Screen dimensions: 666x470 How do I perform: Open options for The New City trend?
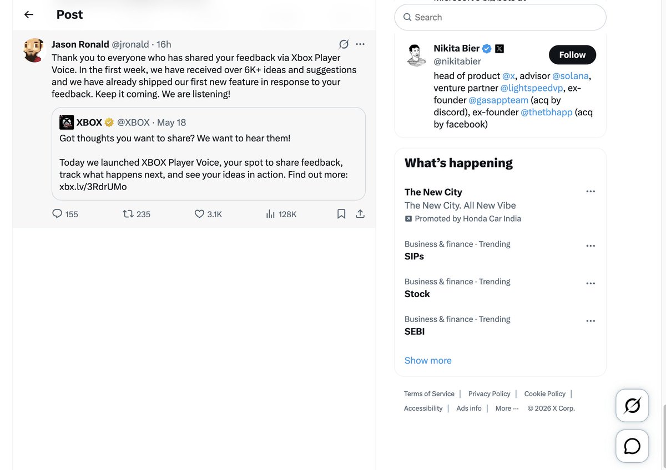click(x=591, y=192)
